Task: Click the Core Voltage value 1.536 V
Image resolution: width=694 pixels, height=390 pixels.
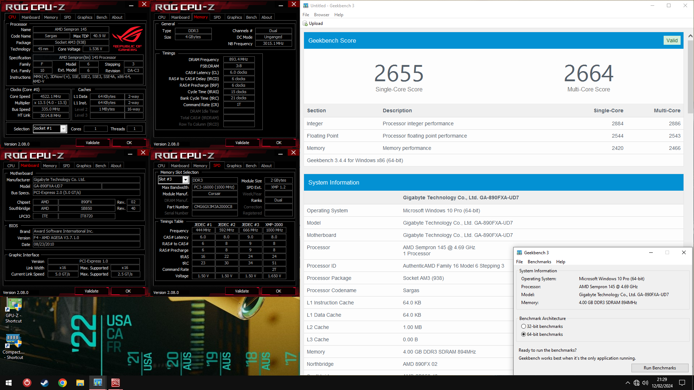Action: [x=96, y=49]
